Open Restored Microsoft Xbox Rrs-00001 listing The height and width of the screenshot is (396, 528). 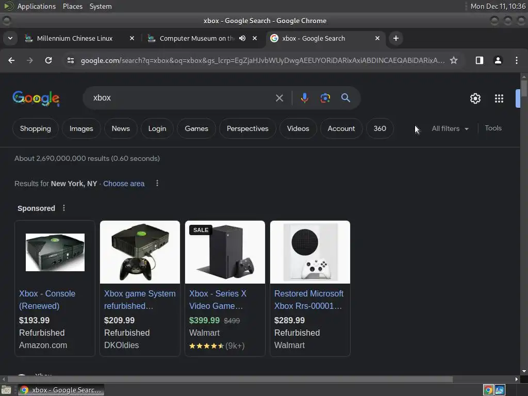coord(309,300)
